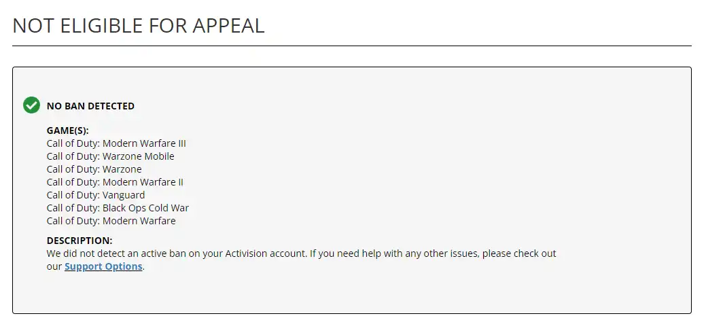Pick Call of Duty: Modern Warfare II line
Image resolution: width=723 pixels, height=333 pixels.
(x=115, y=182)
